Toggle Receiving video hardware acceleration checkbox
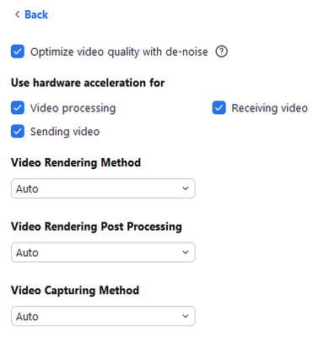313x338 pixels. pyautogui.click(x=219, y=108)
